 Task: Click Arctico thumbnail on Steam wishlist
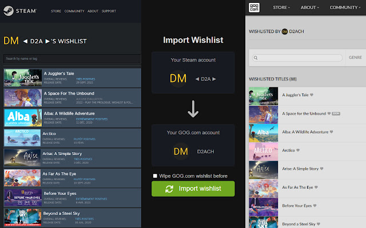coord(22,138)
